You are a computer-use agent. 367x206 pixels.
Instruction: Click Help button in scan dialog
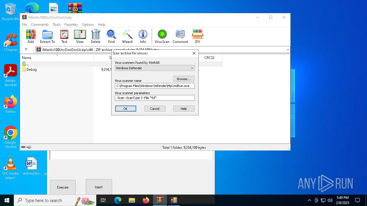pyautogui.click(x=184, y=109)
